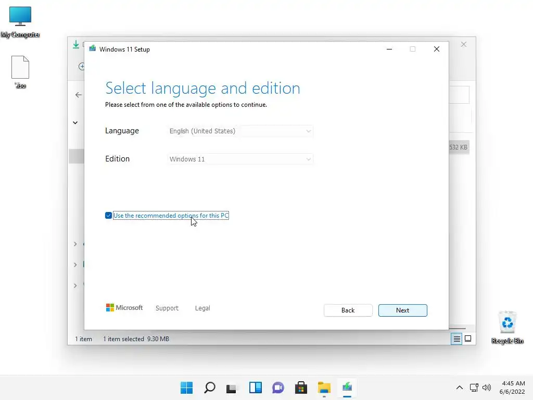Select the iso file on desktop
The height and width of the screenshot is (400, 533).
coord(20,72)
